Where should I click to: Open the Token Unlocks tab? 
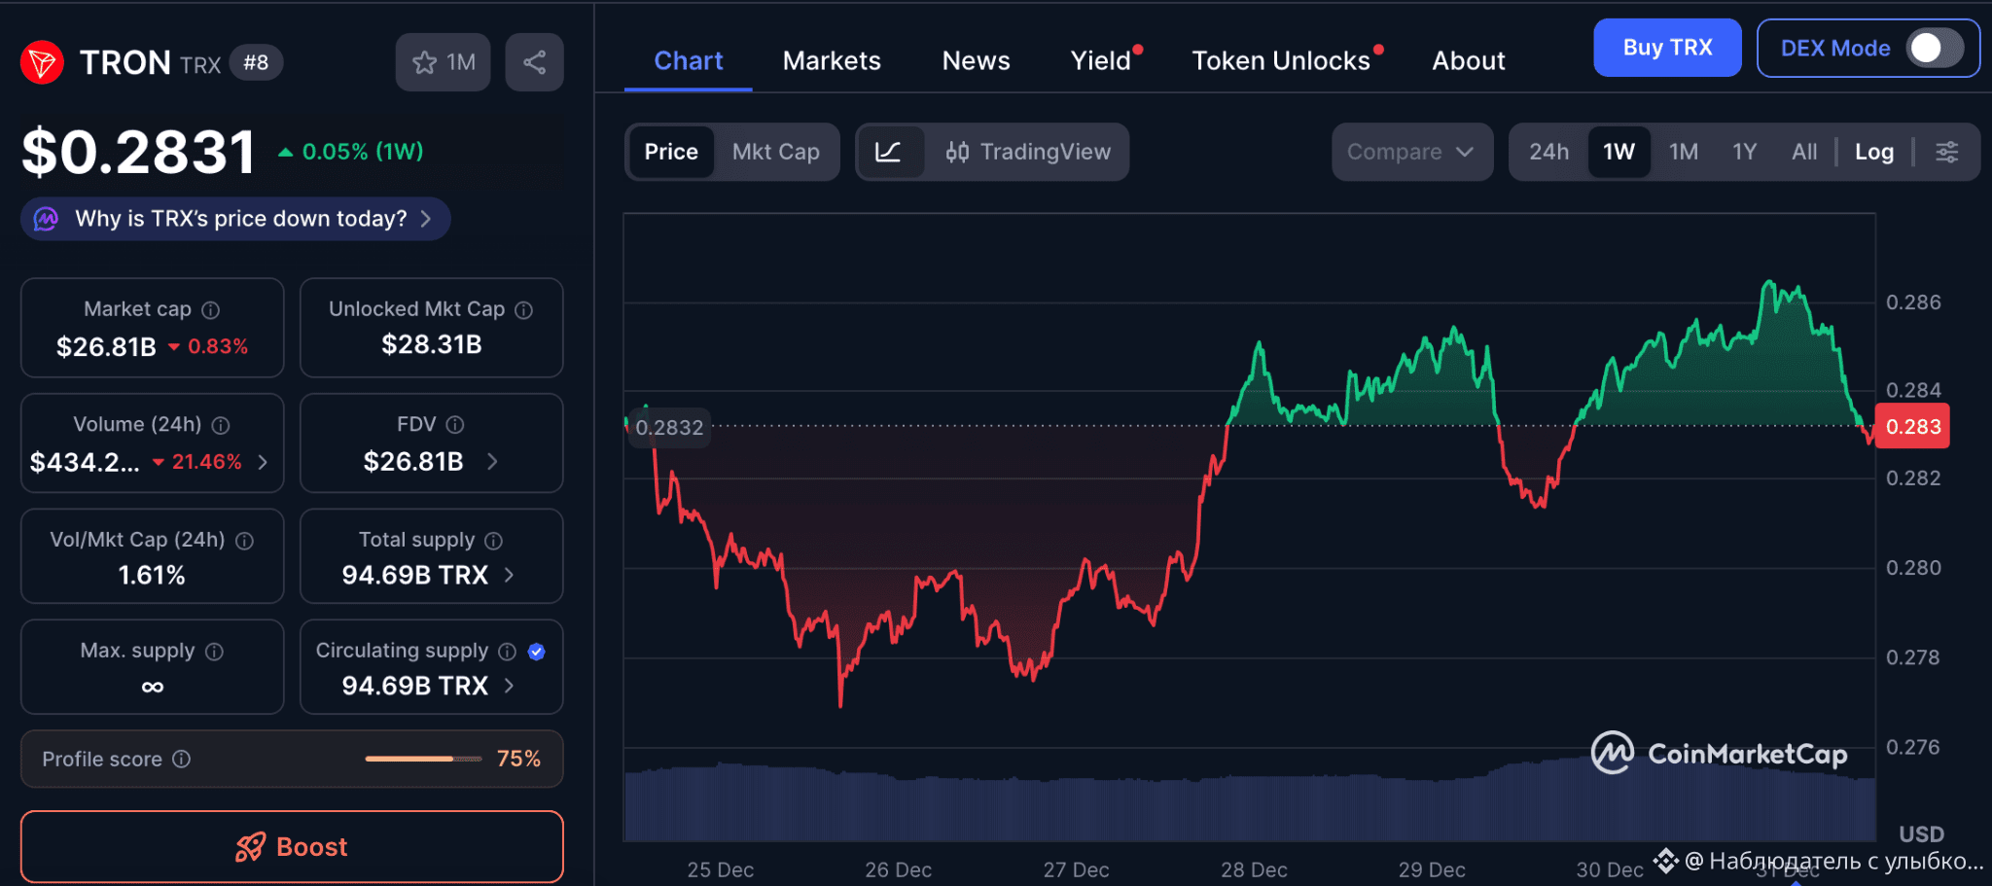1281,60
